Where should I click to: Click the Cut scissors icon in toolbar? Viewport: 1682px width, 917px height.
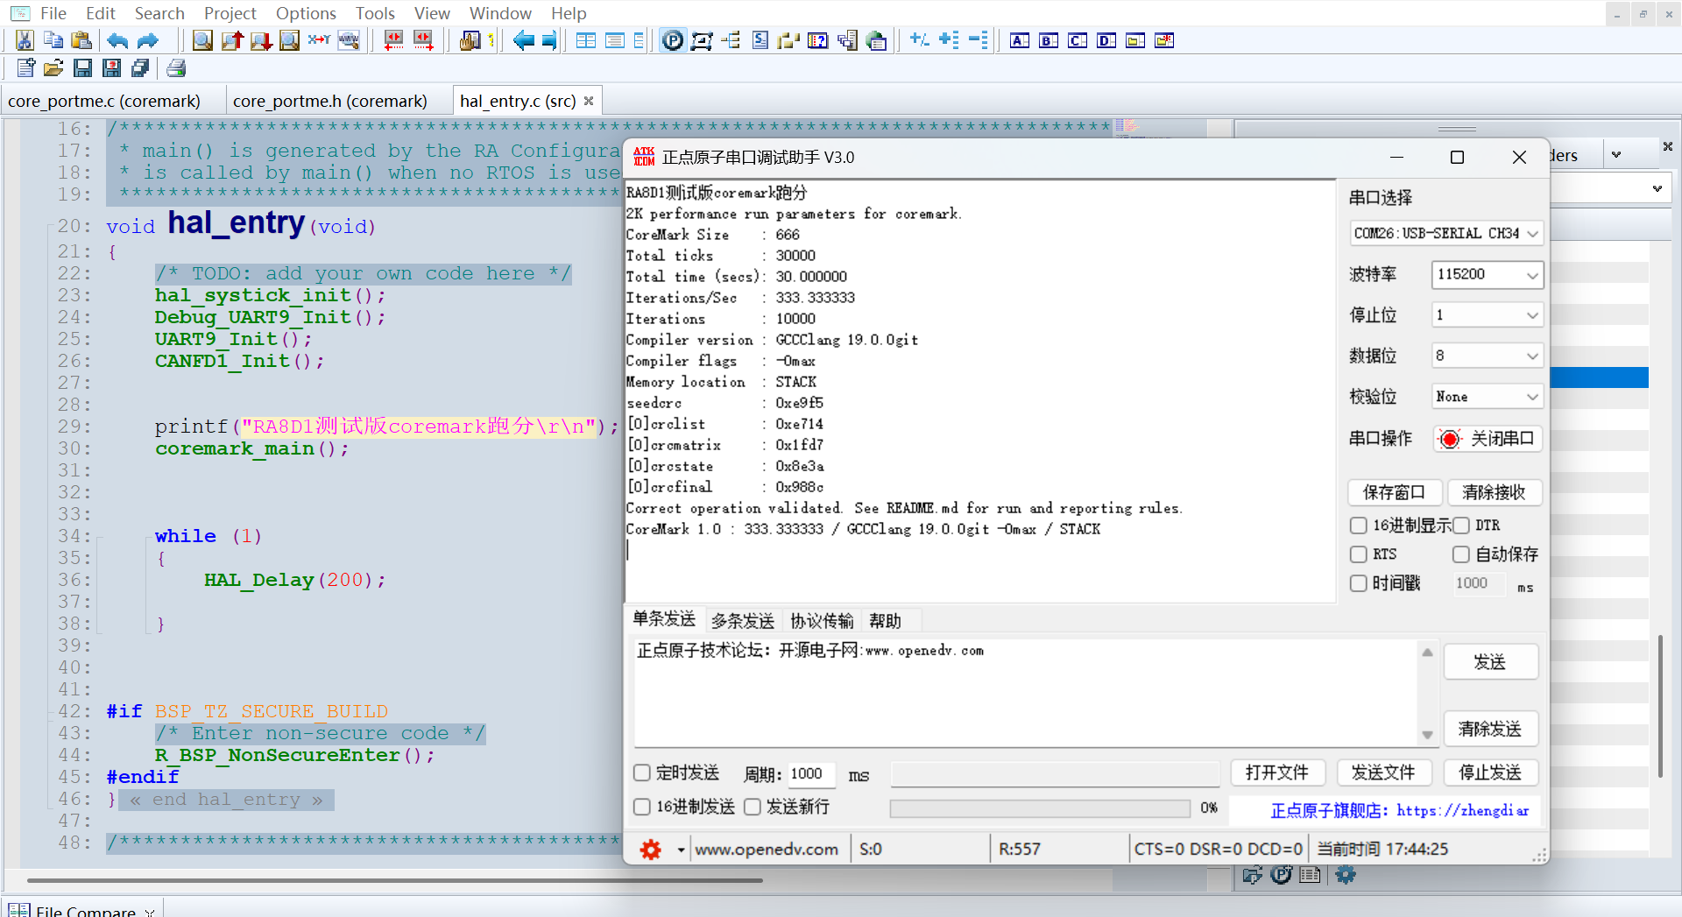(25, 40)
